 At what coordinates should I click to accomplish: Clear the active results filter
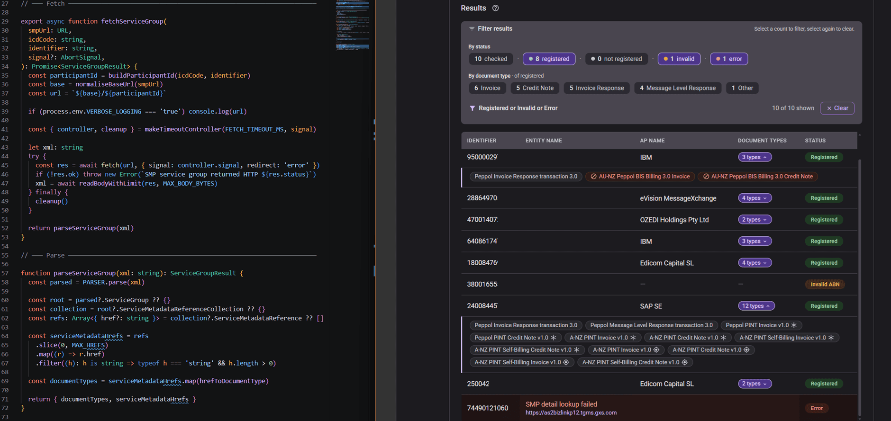click(837, 108)
